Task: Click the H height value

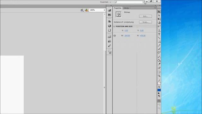Action: tap(143, 36)
